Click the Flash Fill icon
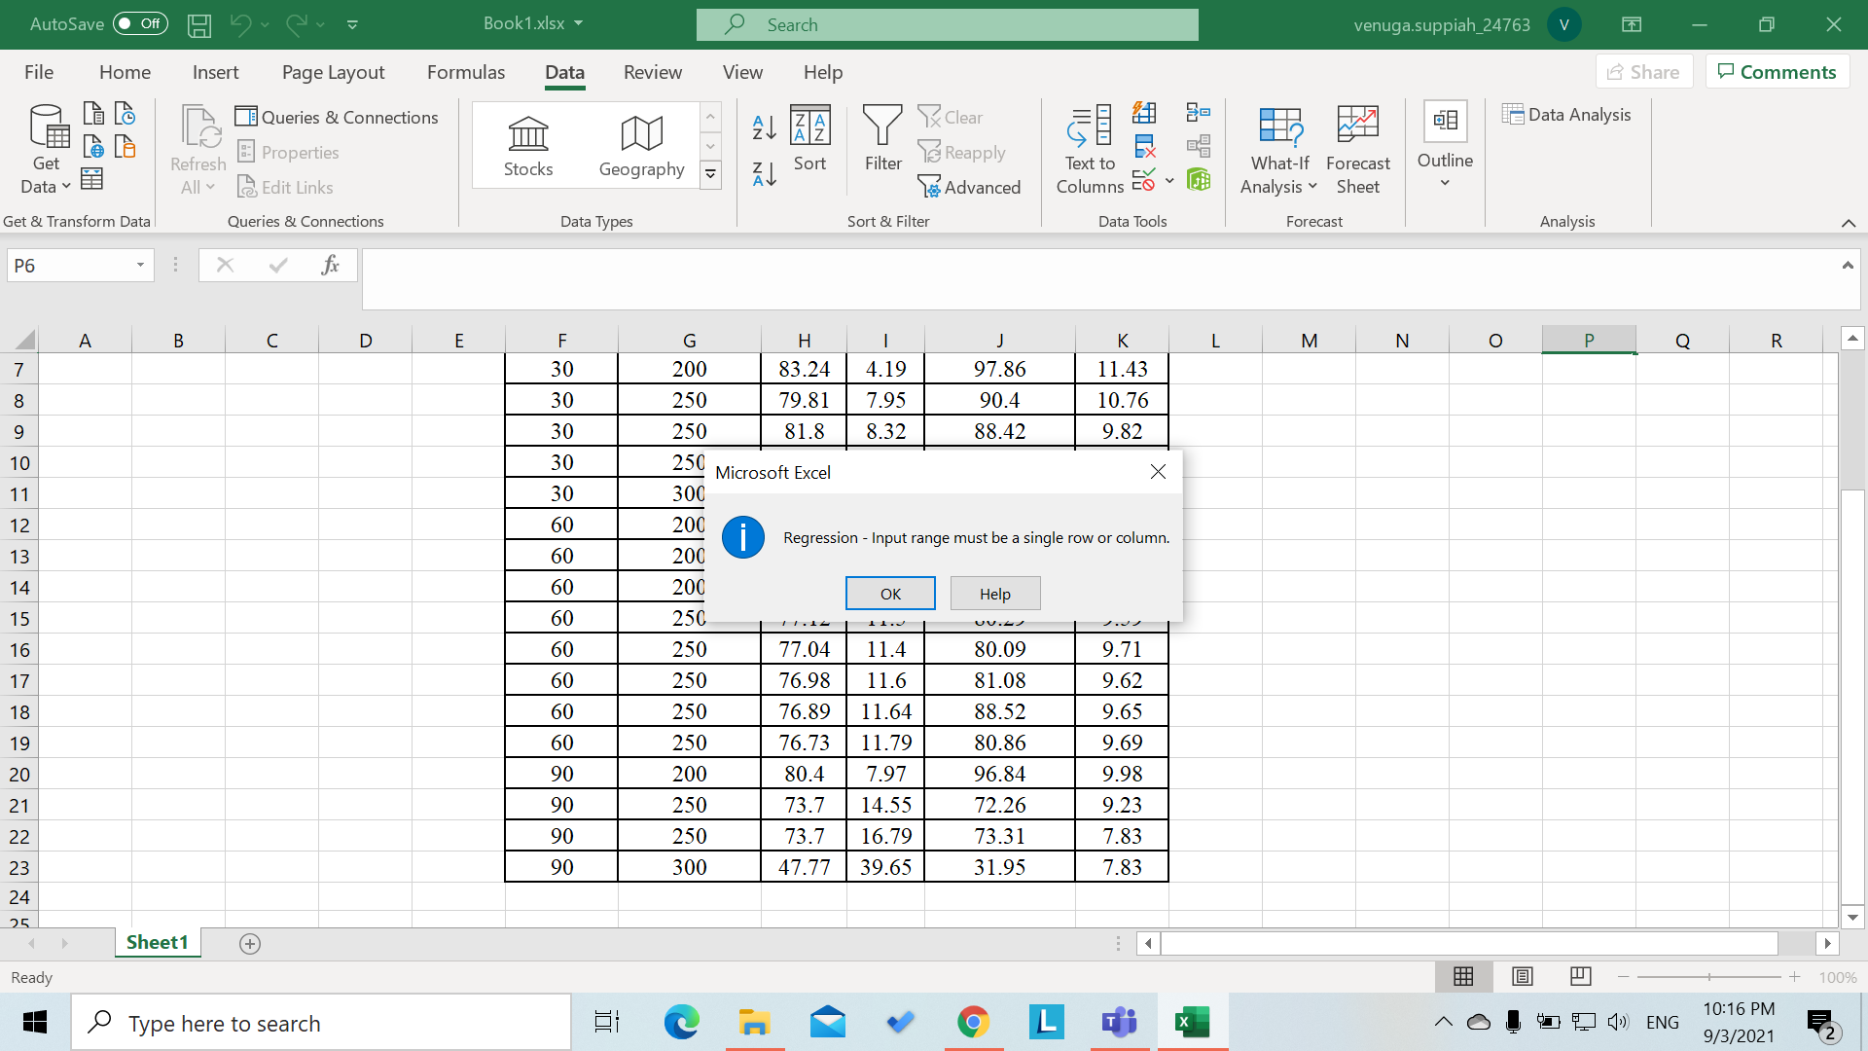1868x1051 pixels. coord(1145,112)
